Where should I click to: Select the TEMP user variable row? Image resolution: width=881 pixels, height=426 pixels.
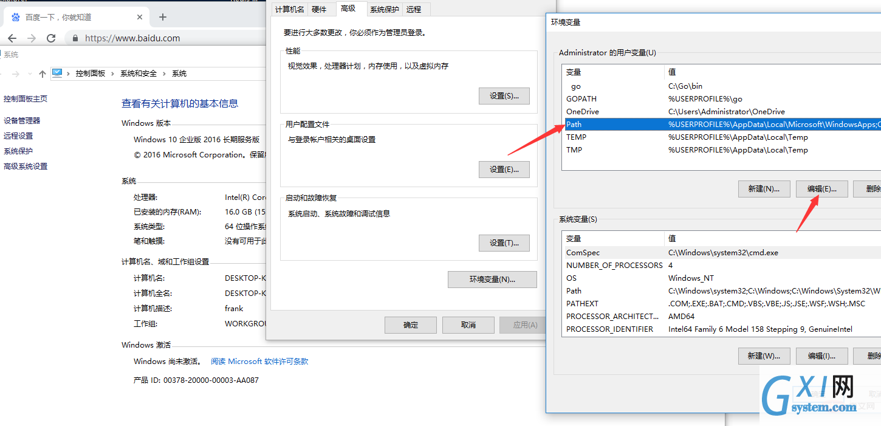click(722, 137)
